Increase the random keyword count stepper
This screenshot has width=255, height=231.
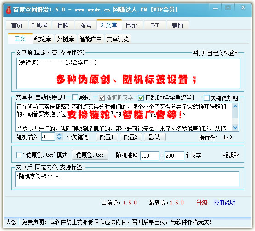click(x=59, y=135)
